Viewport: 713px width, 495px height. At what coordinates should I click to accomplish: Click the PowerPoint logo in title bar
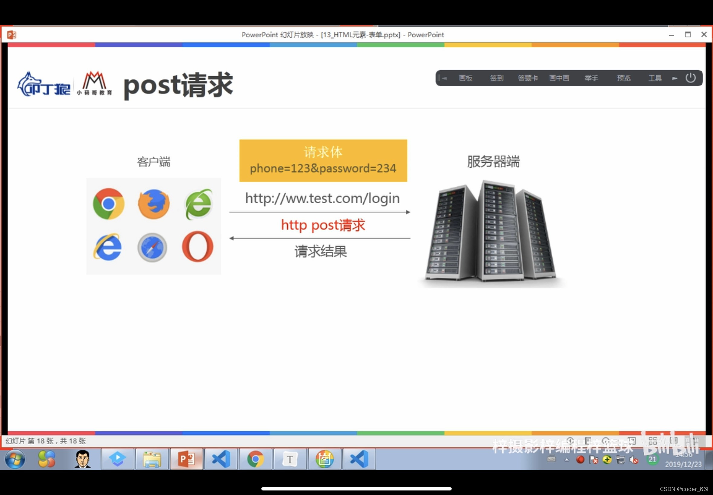pos(11,35)
